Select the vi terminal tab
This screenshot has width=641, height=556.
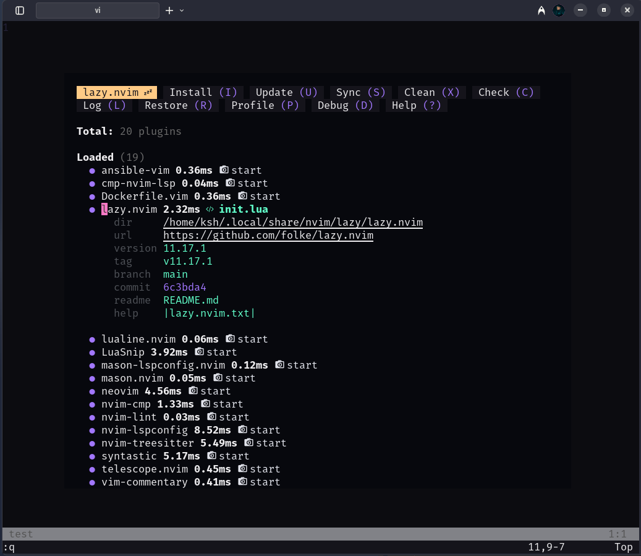pyautogui.click(x=97, y=11)
